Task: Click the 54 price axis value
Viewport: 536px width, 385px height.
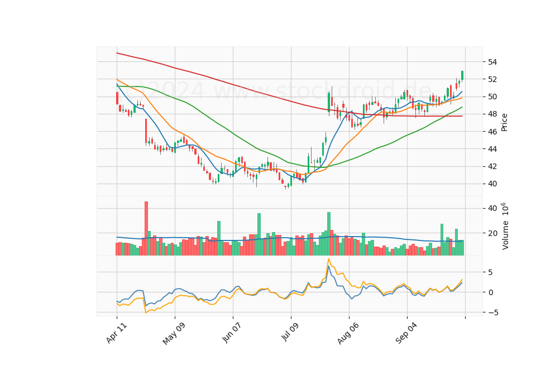Action: tap(492, 62)
